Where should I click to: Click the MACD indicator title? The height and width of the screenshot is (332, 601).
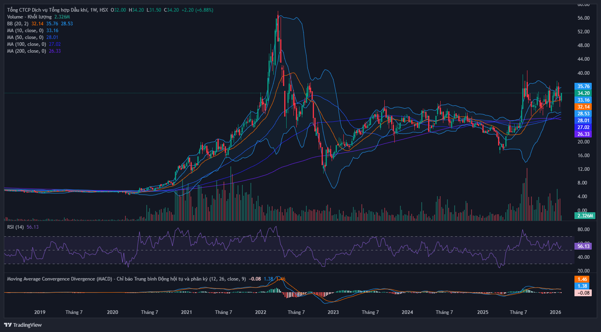click(126, 279)
